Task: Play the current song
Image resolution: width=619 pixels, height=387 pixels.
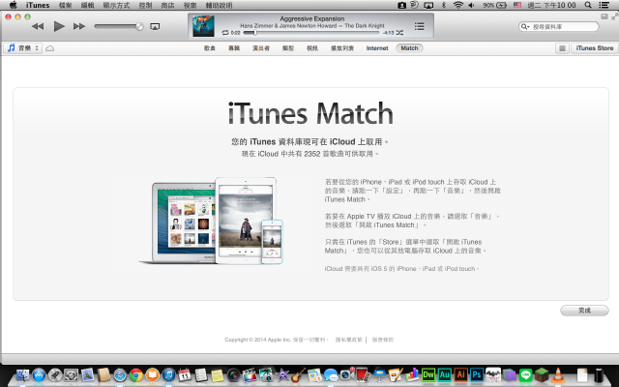Action: [59, 26]
